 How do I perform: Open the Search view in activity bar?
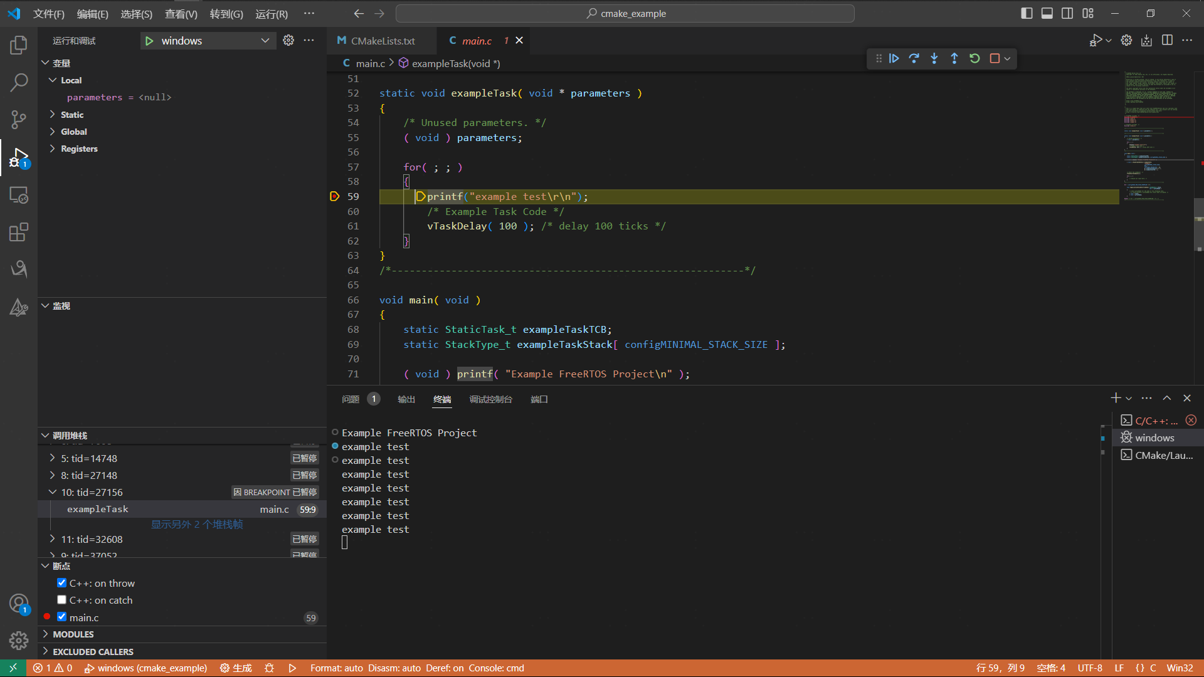tap(19, 82)
